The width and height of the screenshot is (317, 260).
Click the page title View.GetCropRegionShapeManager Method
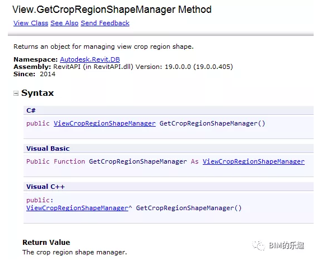pos(112,10)
